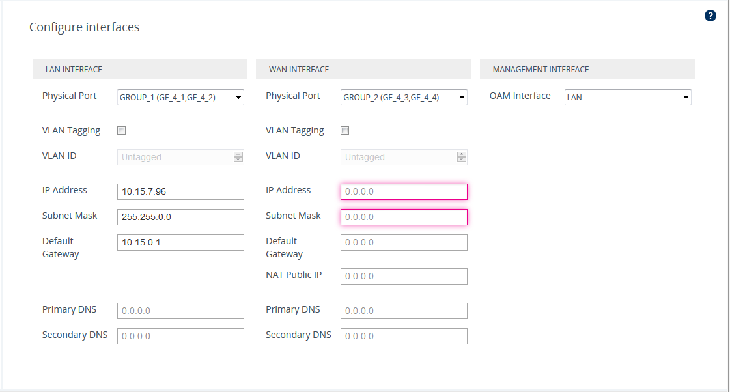Screen dimensions: 730x392
Task: Focus the WAN Primary DNS field
Action: (x=404, y=311)
